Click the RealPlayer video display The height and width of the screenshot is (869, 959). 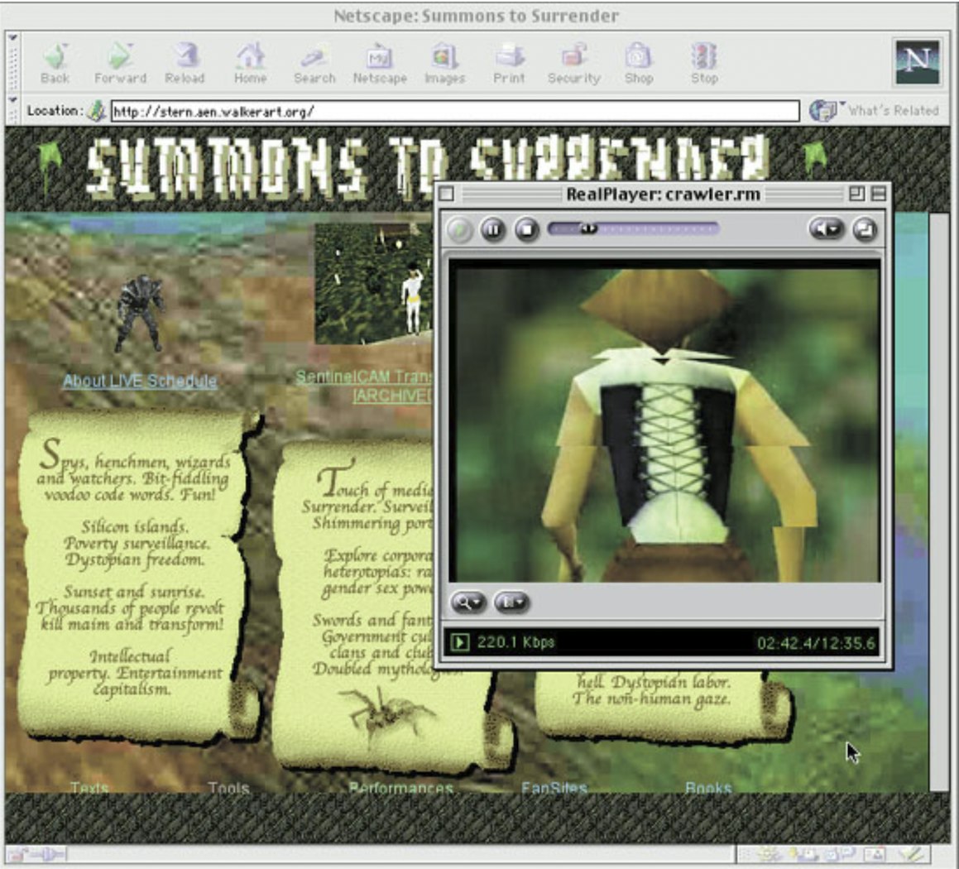coord(664,420)
